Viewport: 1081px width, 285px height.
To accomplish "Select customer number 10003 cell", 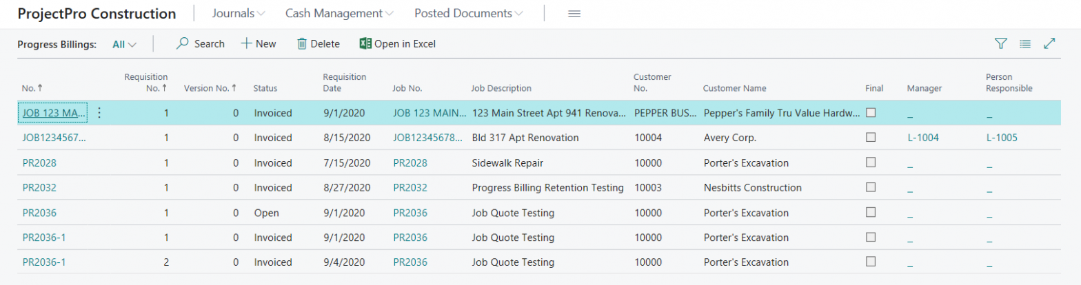I will pos(647,187).
